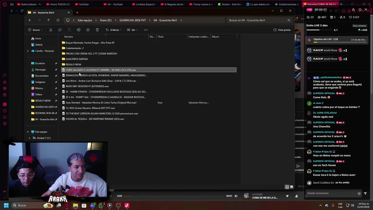Select RADIO BRY SESSIONS #1 (EXTENDED).wav
The image size is (373, 210).
(87, 86)
